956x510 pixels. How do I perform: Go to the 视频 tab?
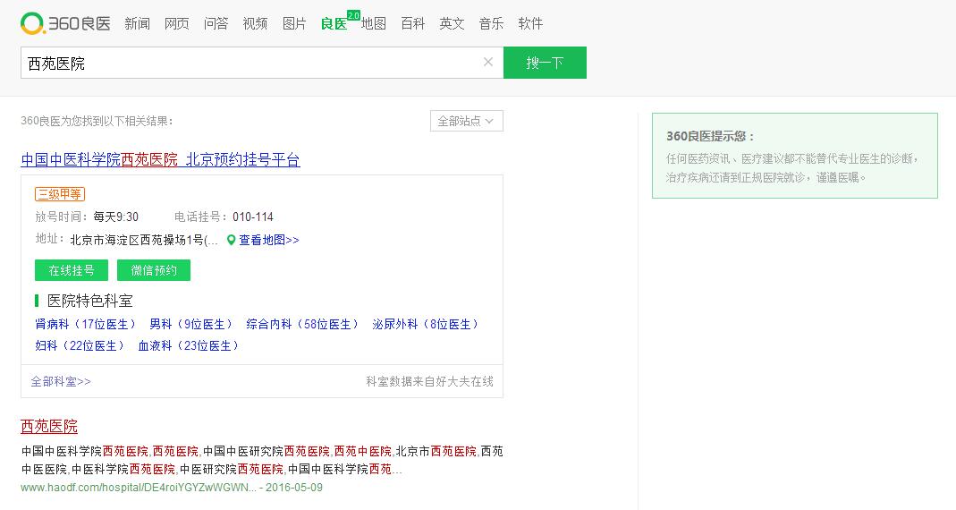pos(255,24)
